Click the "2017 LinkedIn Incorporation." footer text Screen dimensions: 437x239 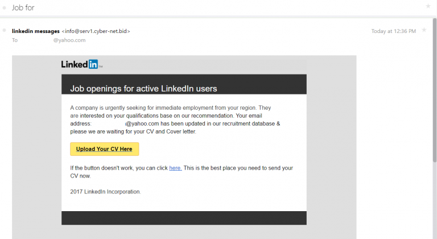tap(105, 192)
